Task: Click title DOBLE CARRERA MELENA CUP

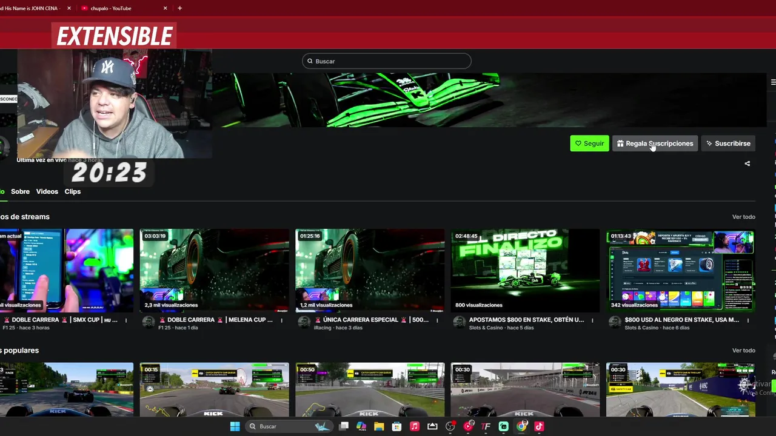Action: [x=216, y=320]
